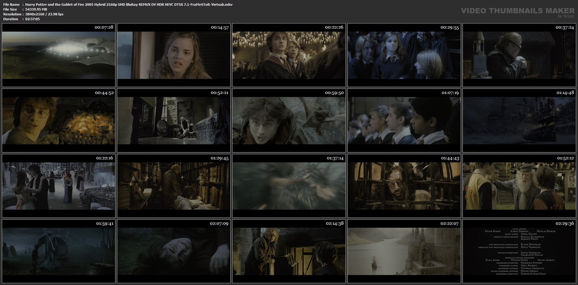Pick the ballroom frame at 01:22:16
The height and width of the screenshot is (285, 578).
[x=58, y=186]
